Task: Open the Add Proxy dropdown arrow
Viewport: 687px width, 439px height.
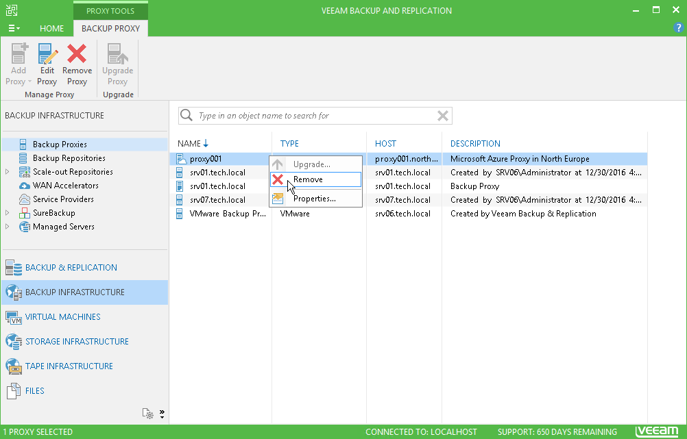Action: pos(29,82)
